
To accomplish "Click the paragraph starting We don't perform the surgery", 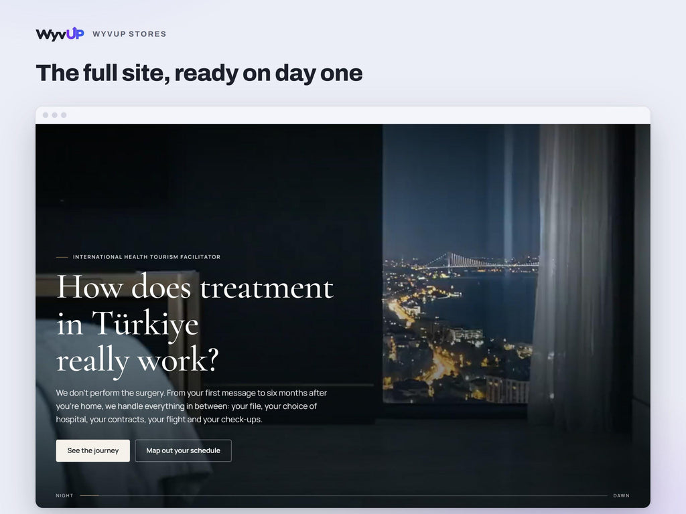I will click(191, 406).
